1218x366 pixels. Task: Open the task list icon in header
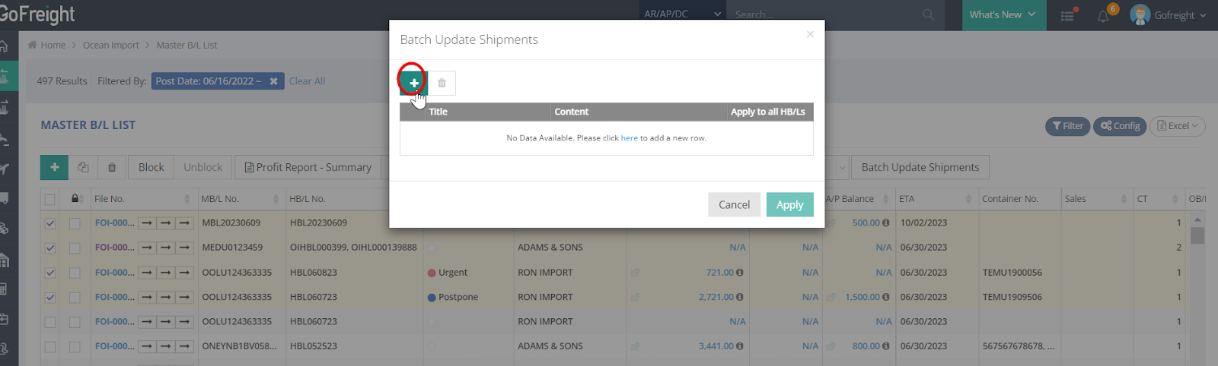point(1067,15)
